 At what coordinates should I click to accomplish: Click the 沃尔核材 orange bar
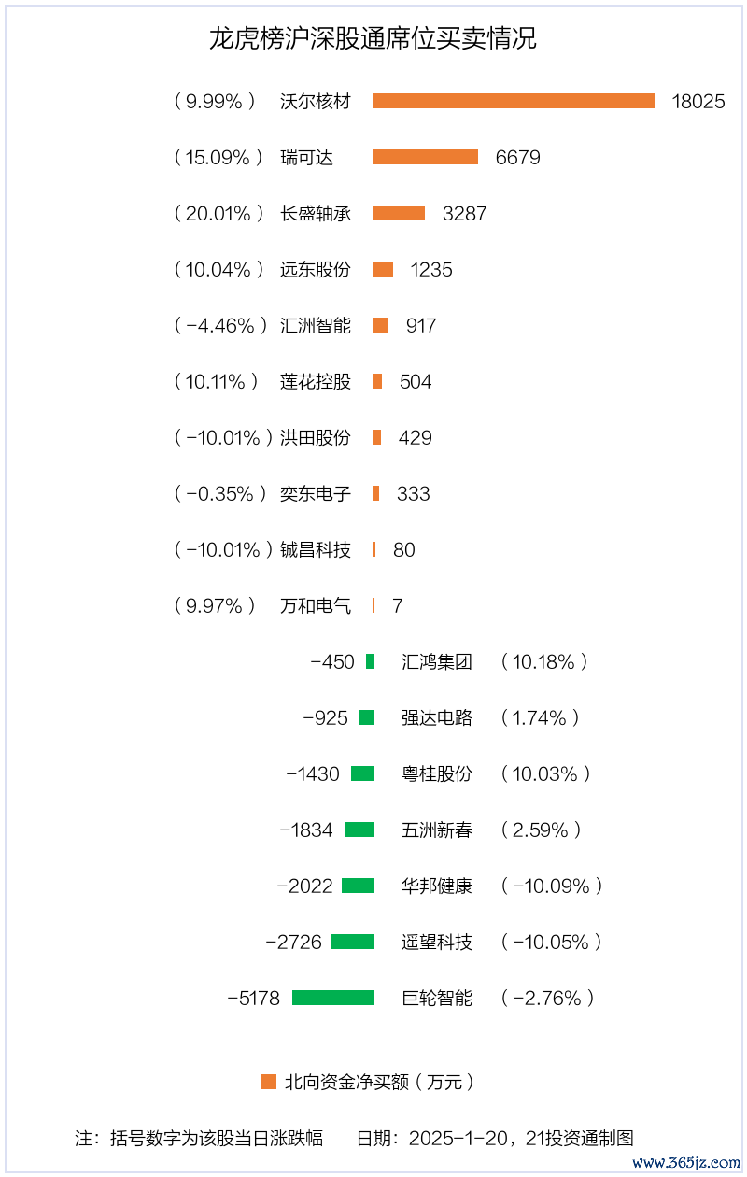point(514,101)
